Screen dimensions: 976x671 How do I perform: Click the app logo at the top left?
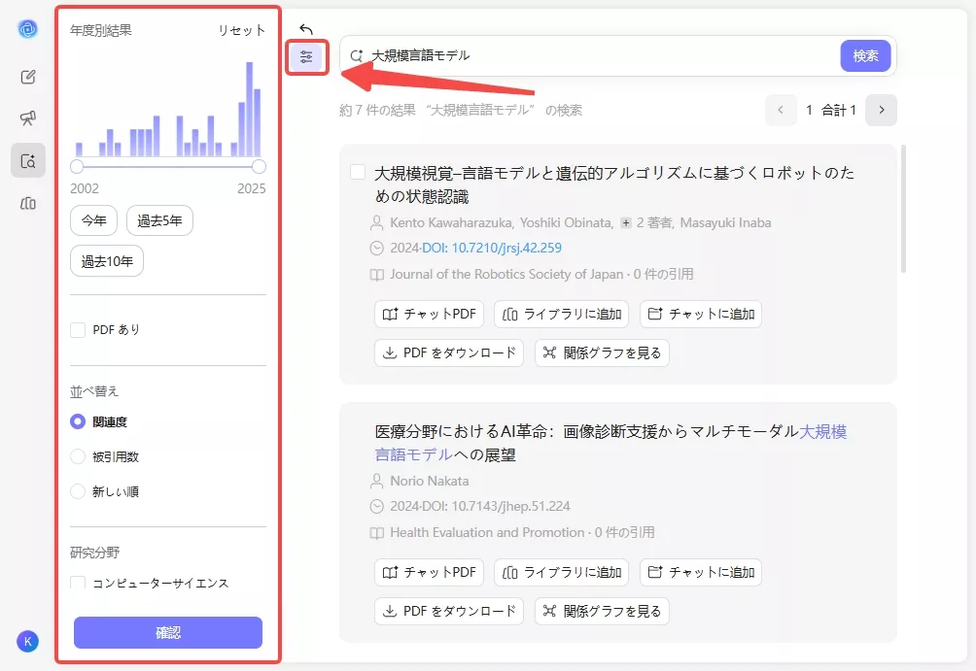[27, 28]
